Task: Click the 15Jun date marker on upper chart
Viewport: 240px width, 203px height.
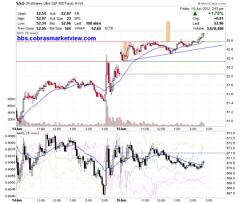Action: click(x=121, y=129)
